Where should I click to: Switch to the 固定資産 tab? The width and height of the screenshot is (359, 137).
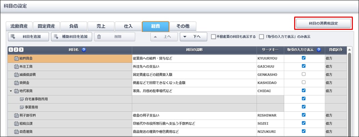point(46,26)
